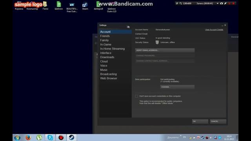
Task: Click the Steam icon in system tray
Action: (x=203, y=137)
